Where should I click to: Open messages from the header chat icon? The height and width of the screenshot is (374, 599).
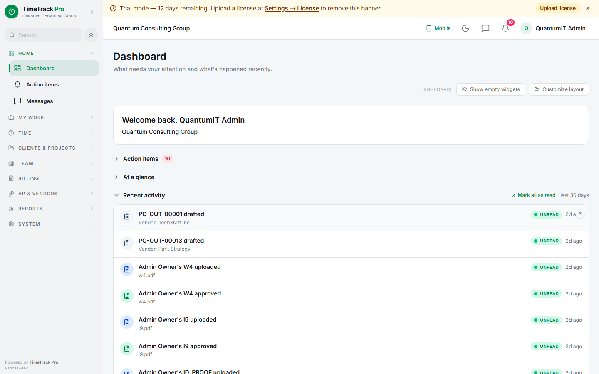485,28
